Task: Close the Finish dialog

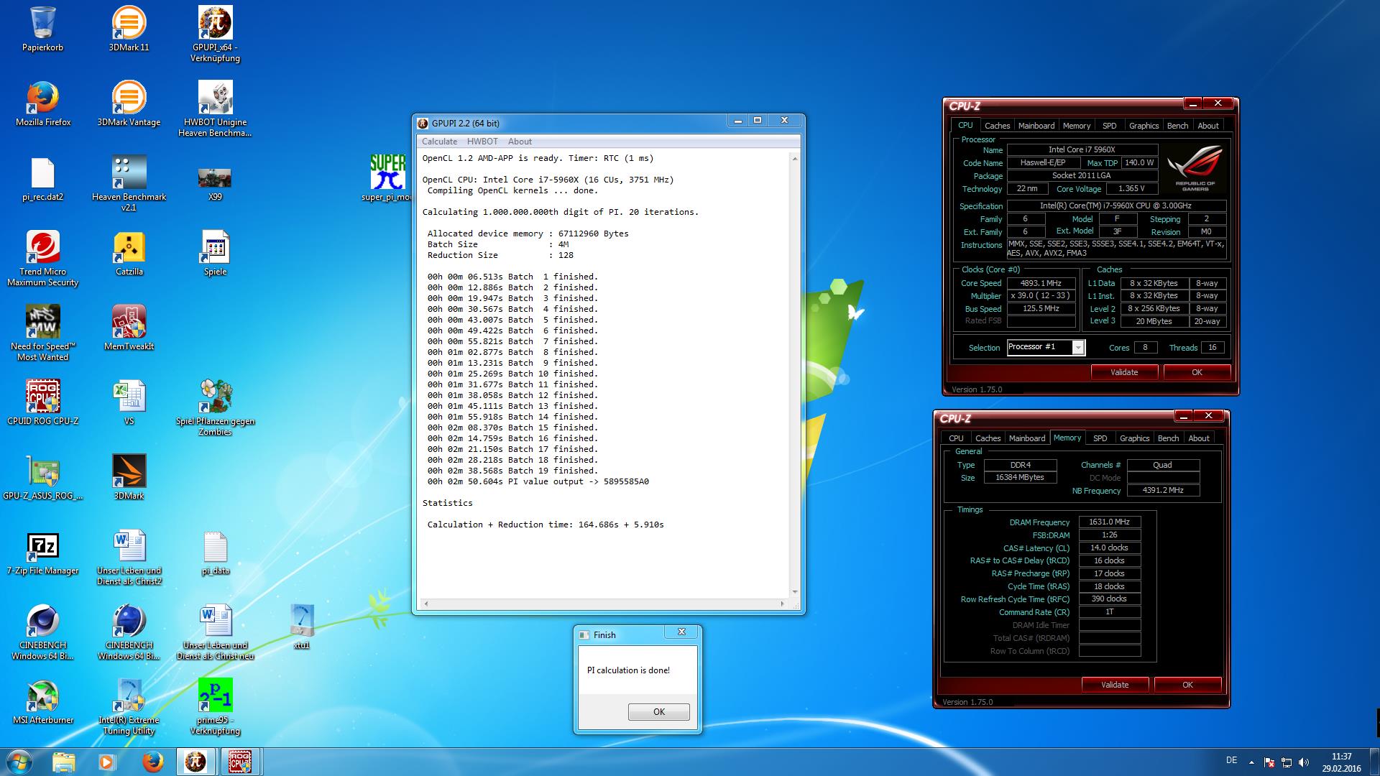Action: pos(681,632)
